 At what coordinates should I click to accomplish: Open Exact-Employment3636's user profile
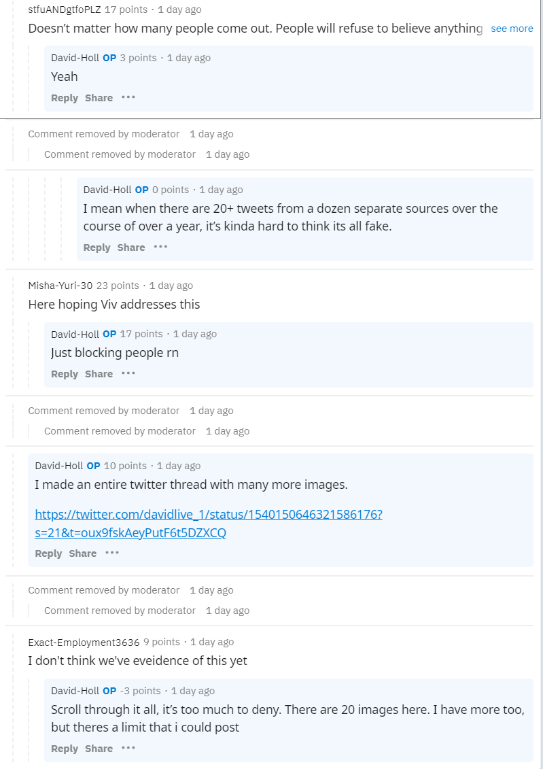[x=84, y=642]
